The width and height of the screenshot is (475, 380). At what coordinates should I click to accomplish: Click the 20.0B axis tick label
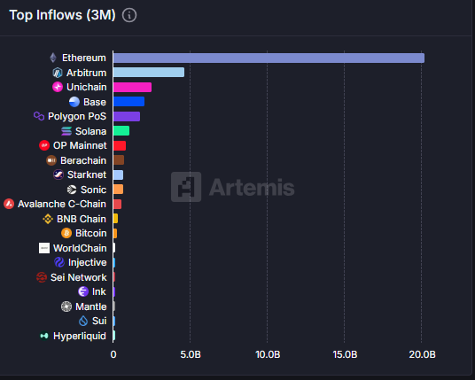click(422, 354)
